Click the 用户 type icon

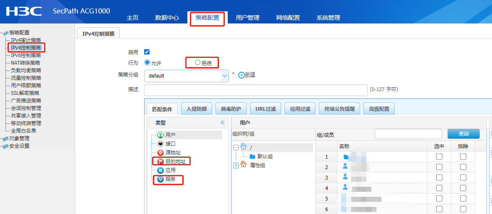pos(160,135)
